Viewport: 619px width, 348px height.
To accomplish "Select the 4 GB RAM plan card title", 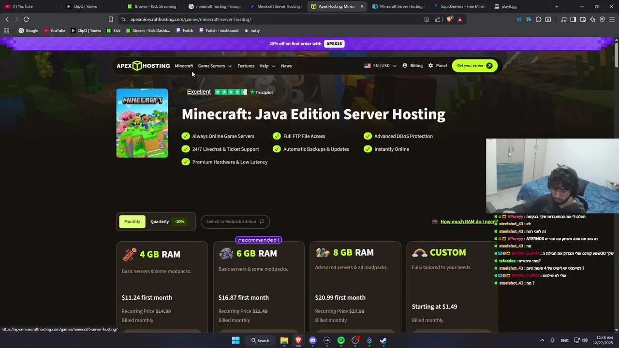I will 160,254.
